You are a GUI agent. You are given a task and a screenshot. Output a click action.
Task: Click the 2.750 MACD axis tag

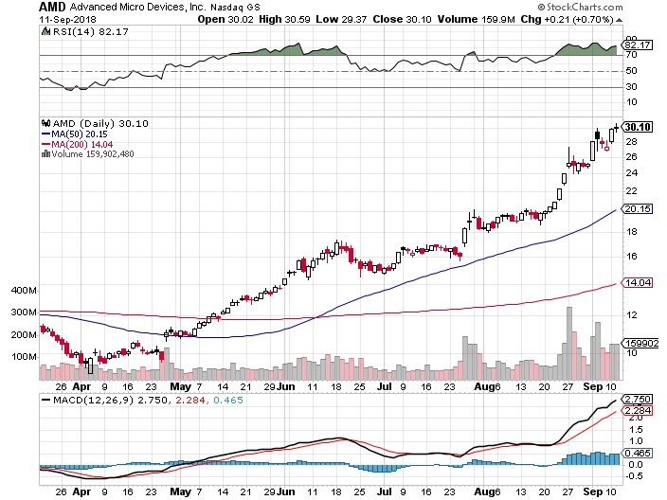tap(638, 400)
